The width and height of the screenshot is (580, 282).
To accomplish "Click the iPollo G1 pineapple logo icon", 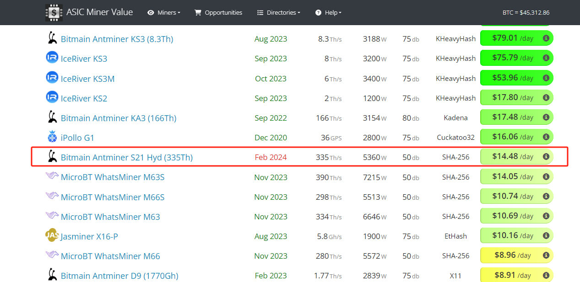I will pyautogui.click(x=52, y=137).
